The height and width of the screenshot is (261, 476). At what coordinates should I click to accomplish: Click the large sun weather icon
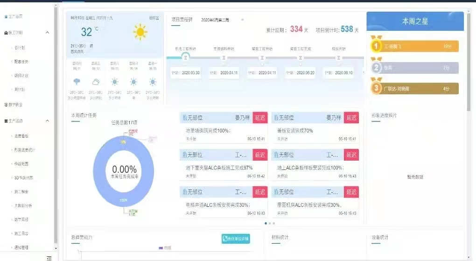(140, 32)
